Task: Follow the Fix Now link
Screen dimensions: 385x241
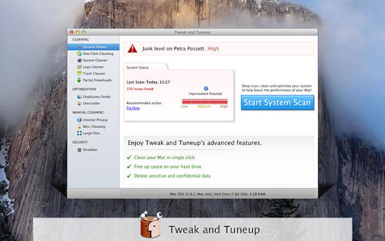Action: (x=133, y=108)
